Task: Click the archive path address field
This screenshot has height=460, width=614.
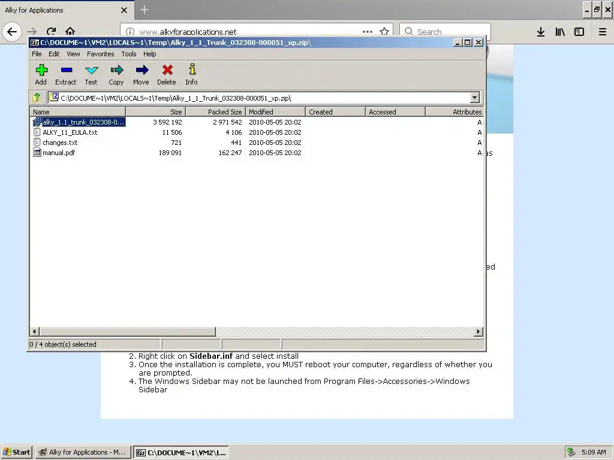Action: [x=259, y=98]
